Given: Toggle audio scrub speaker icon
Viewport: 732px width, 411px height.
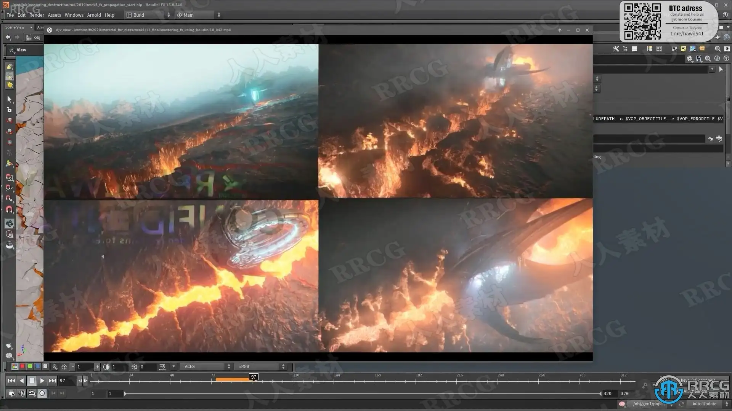Looking at the screenshot, I should (x=22, y=393).
